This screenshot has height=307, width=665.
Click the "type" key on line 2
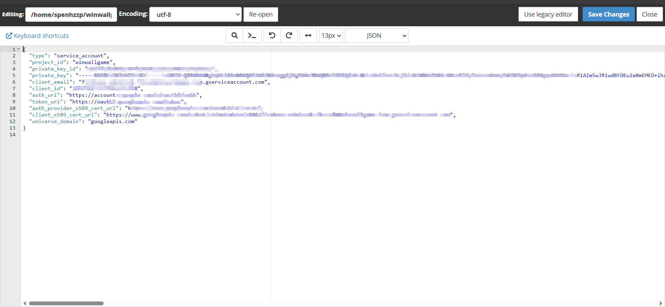pyautogui.click(x=38, y=56)
